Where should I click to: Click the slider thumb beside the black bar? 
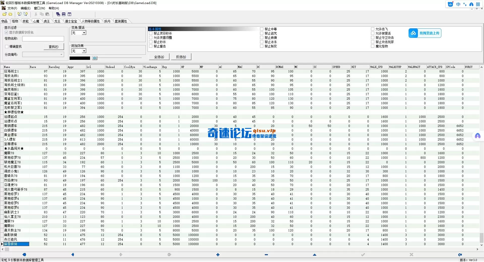tap(95, 58)
